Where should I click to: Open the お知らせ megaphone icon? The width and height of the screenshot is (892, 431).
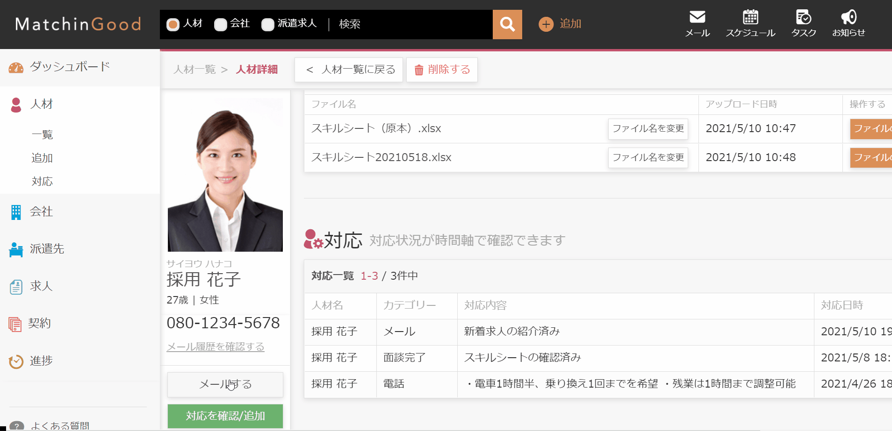coord(849,23)
